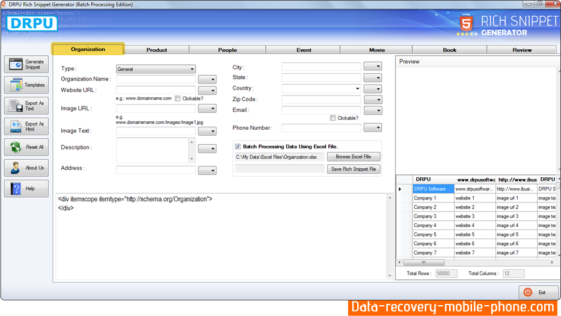The image size is (561, 316).
Task: Select the Company 4 grid cell
Action: pos(434,225)
